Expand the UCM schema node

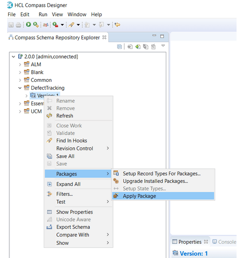pyautogui.click(x=20, y=111)
